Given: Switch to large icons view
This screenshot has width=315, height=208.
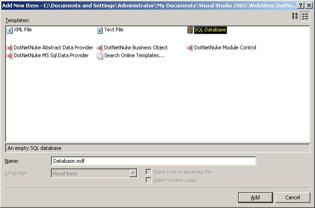Looking at the screenshot, I should point(295,16).
